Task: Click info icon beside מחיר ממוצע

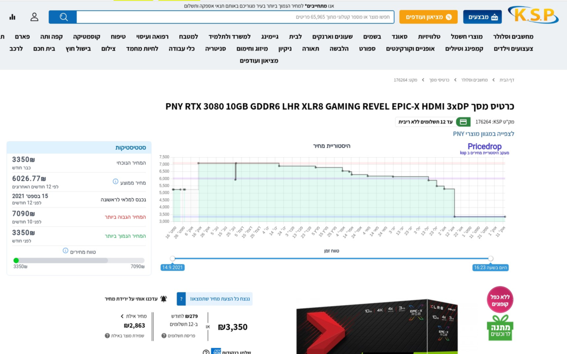Action: tap(116, 182)
